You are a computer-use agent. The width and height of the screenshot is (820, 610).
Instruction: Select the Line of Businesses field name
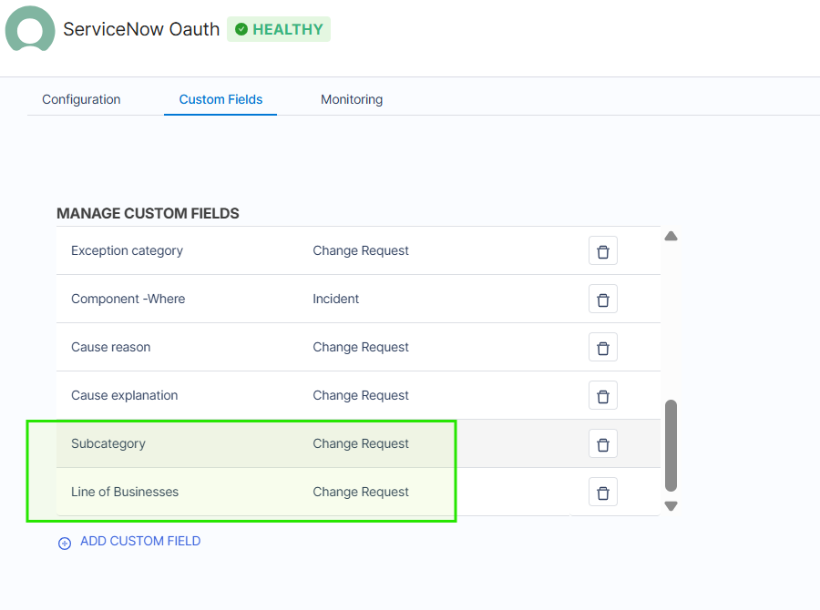[x=125, y=492]
